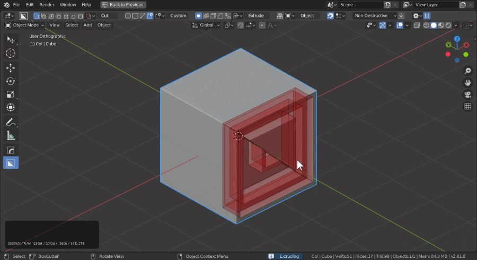Click Back to Previous button
Image resolution: width=477 pixels, height=260 pixels.
point(123,5)
